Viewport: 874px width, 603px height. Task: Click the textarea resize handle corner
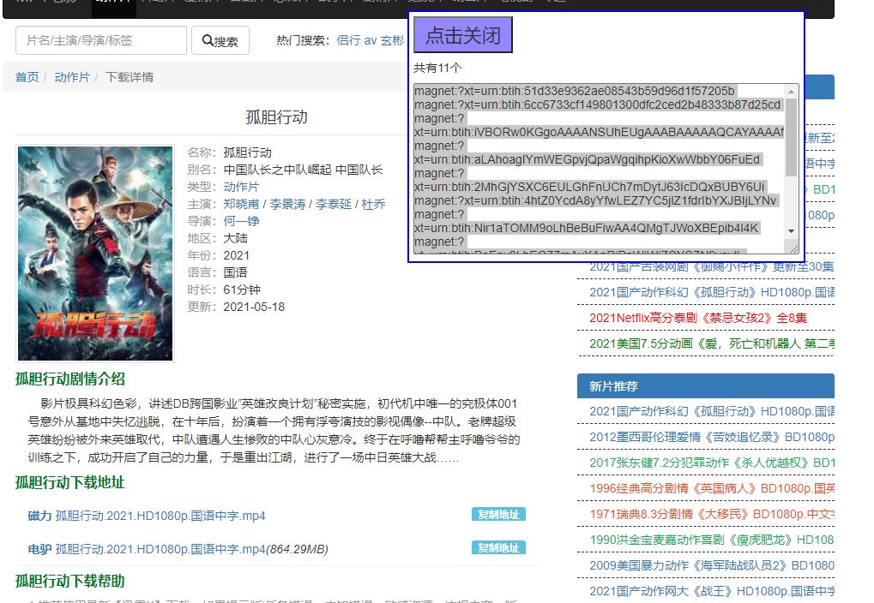793,249
